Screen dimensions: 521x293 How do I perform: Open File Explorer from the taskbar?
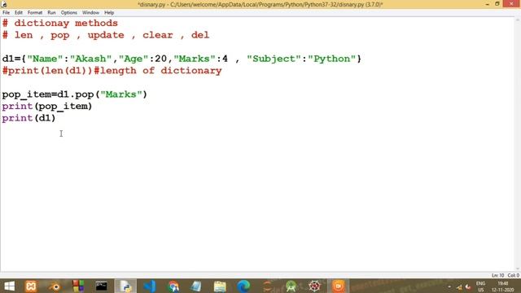tap(220, 286)
